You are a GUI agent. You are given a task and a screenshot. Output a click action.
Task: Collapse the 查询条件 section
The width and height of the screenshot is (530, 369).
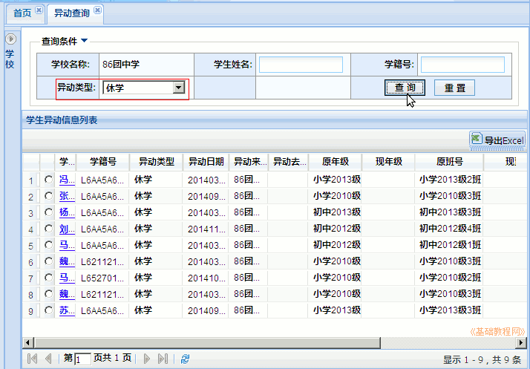pos(85,41)
